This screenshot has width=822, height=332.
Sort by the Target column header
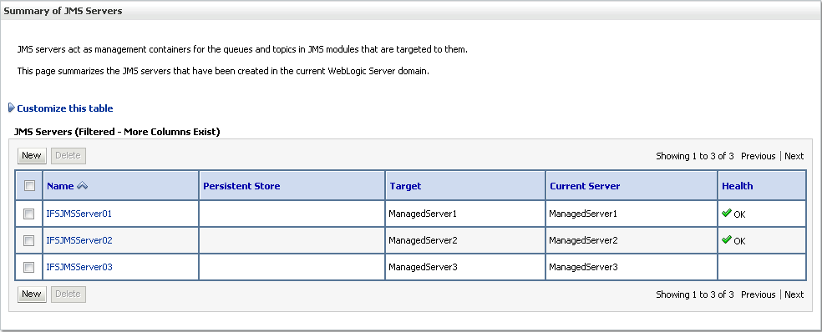(x=405, y=186)
